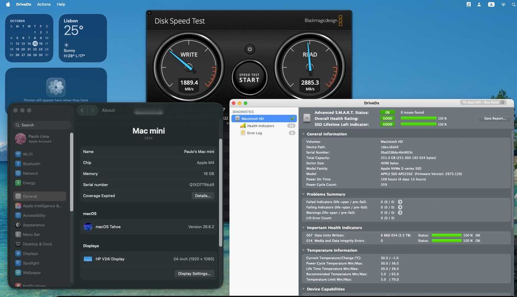Screen dimensions: 517x297
Task: Click the Wi-Fi icon in menu bar
Action: (x=503, y=4)
